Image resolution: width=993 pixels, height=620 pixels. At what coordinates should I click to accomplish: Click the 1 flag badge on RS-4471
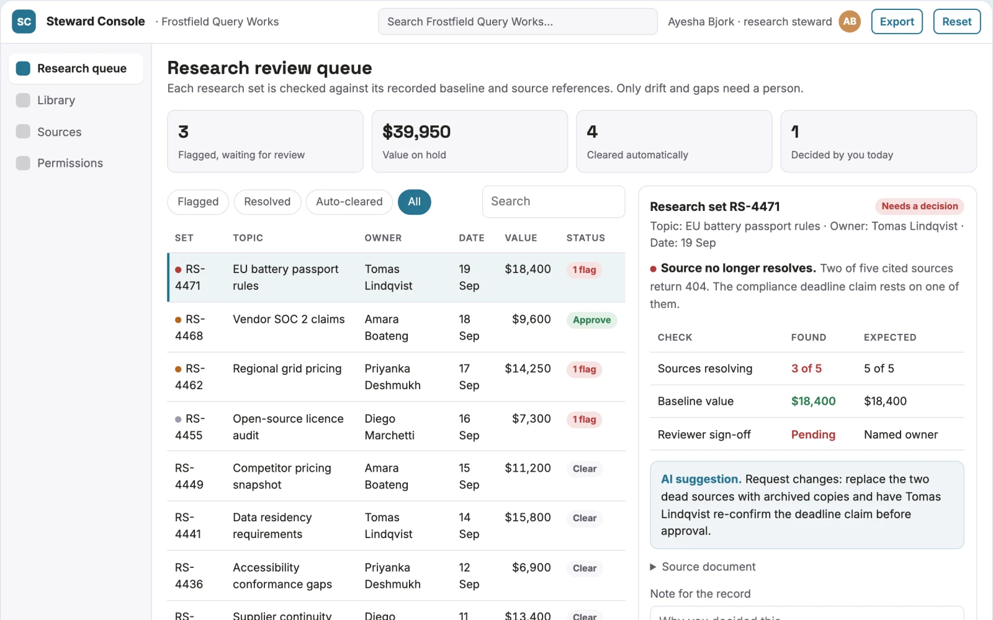pos(584,270)
